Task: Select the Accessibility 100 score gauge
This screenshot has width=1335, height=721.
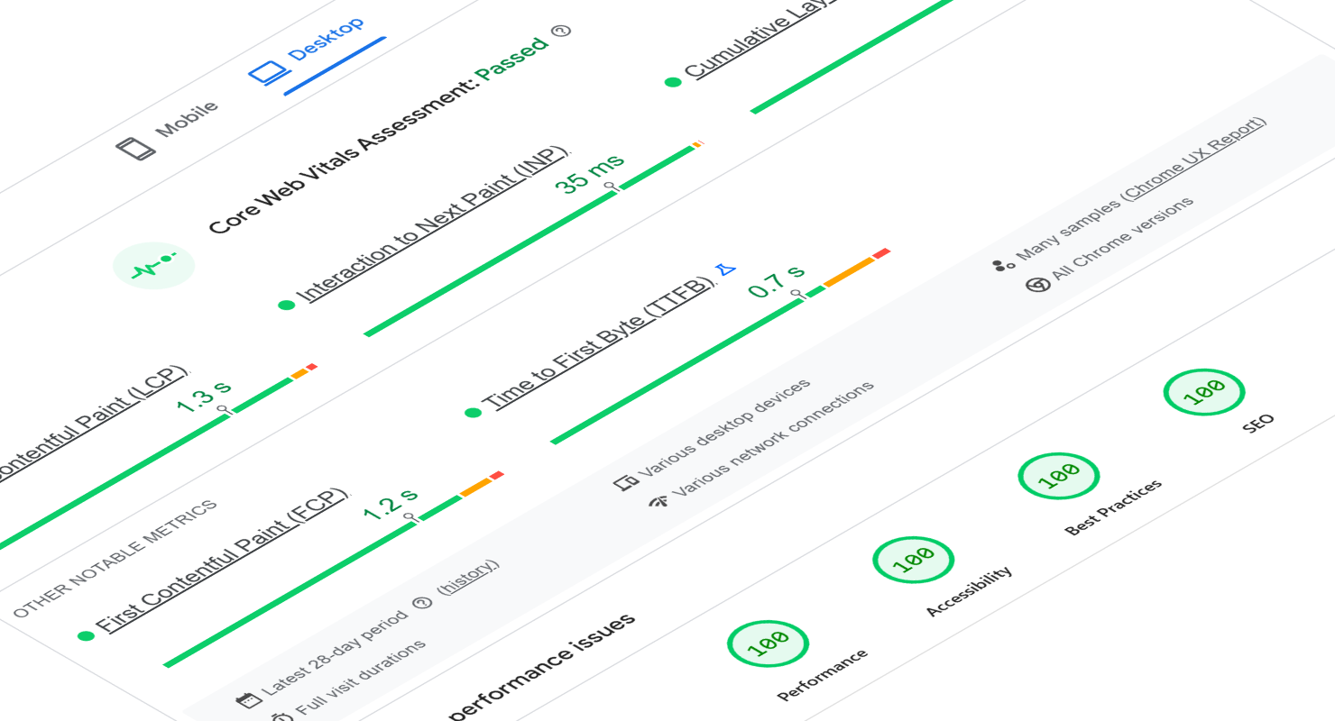Action: coord(913,560)
